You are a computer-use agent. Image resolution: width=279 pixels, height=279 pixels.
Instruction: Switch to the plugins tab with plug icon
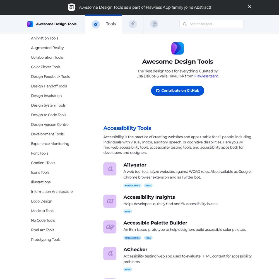(x=133, y=24)
